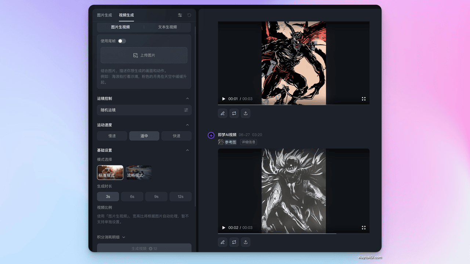Open camera movement adjust icon beside 随机运镜
Viewport: 470px width, 264px height.
click(x=186, y=110)
